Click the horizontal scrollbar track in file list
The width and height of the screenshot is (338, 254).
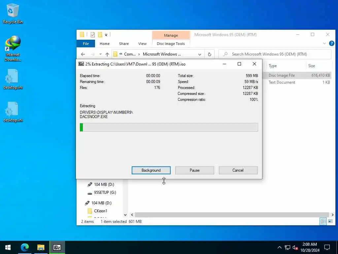click(232, 215)
